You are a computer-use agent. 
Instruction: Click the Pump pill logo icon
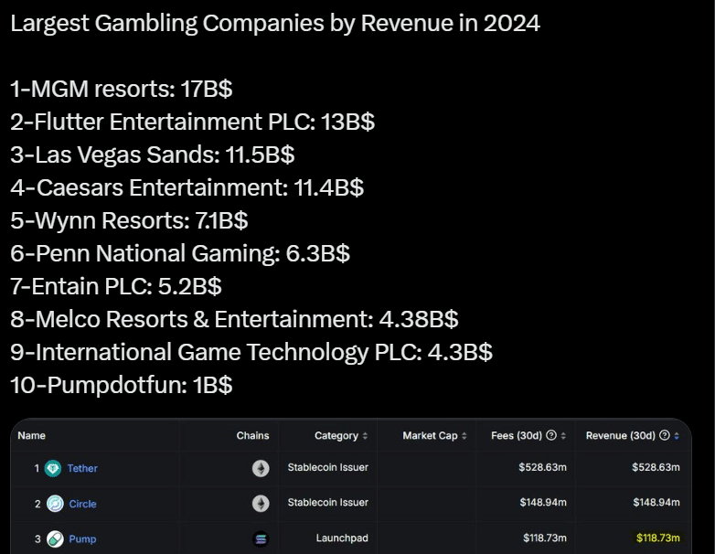[x=54, y=539]
